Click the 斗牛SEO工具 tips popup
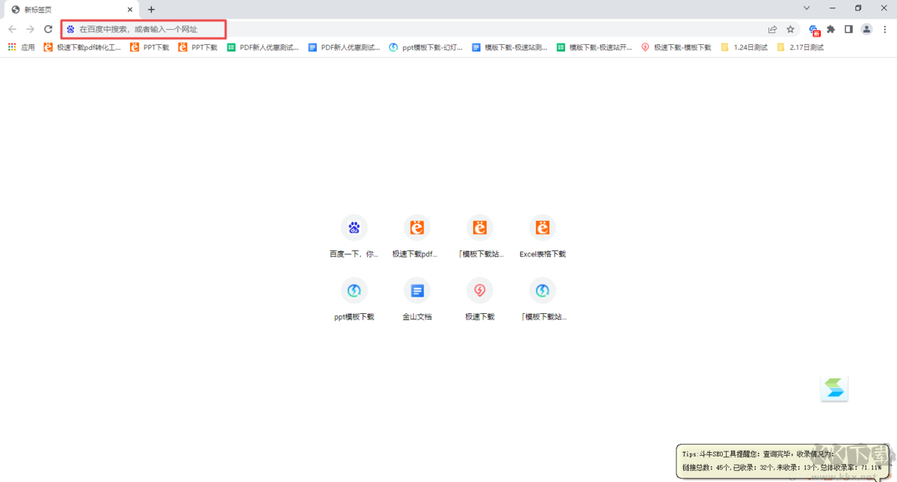The width and height of the screenshot is (897, 482). coord(783,461)
